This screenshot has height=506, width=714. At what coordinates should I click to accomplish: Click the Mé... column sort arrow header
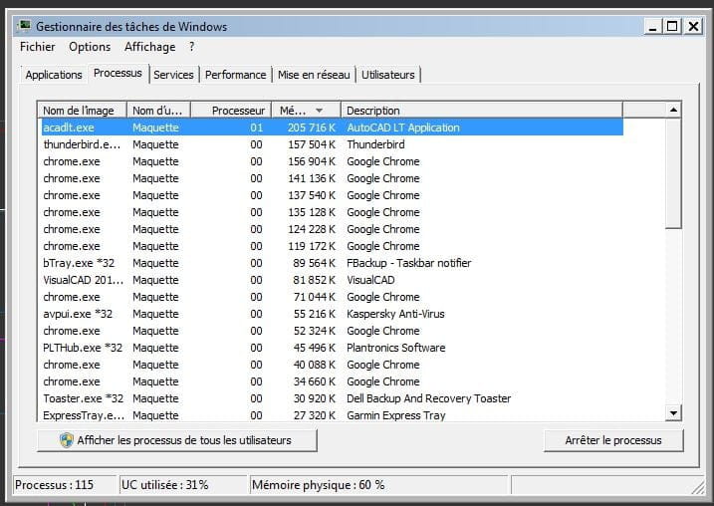pyautogui.click(x=306, y=111)
